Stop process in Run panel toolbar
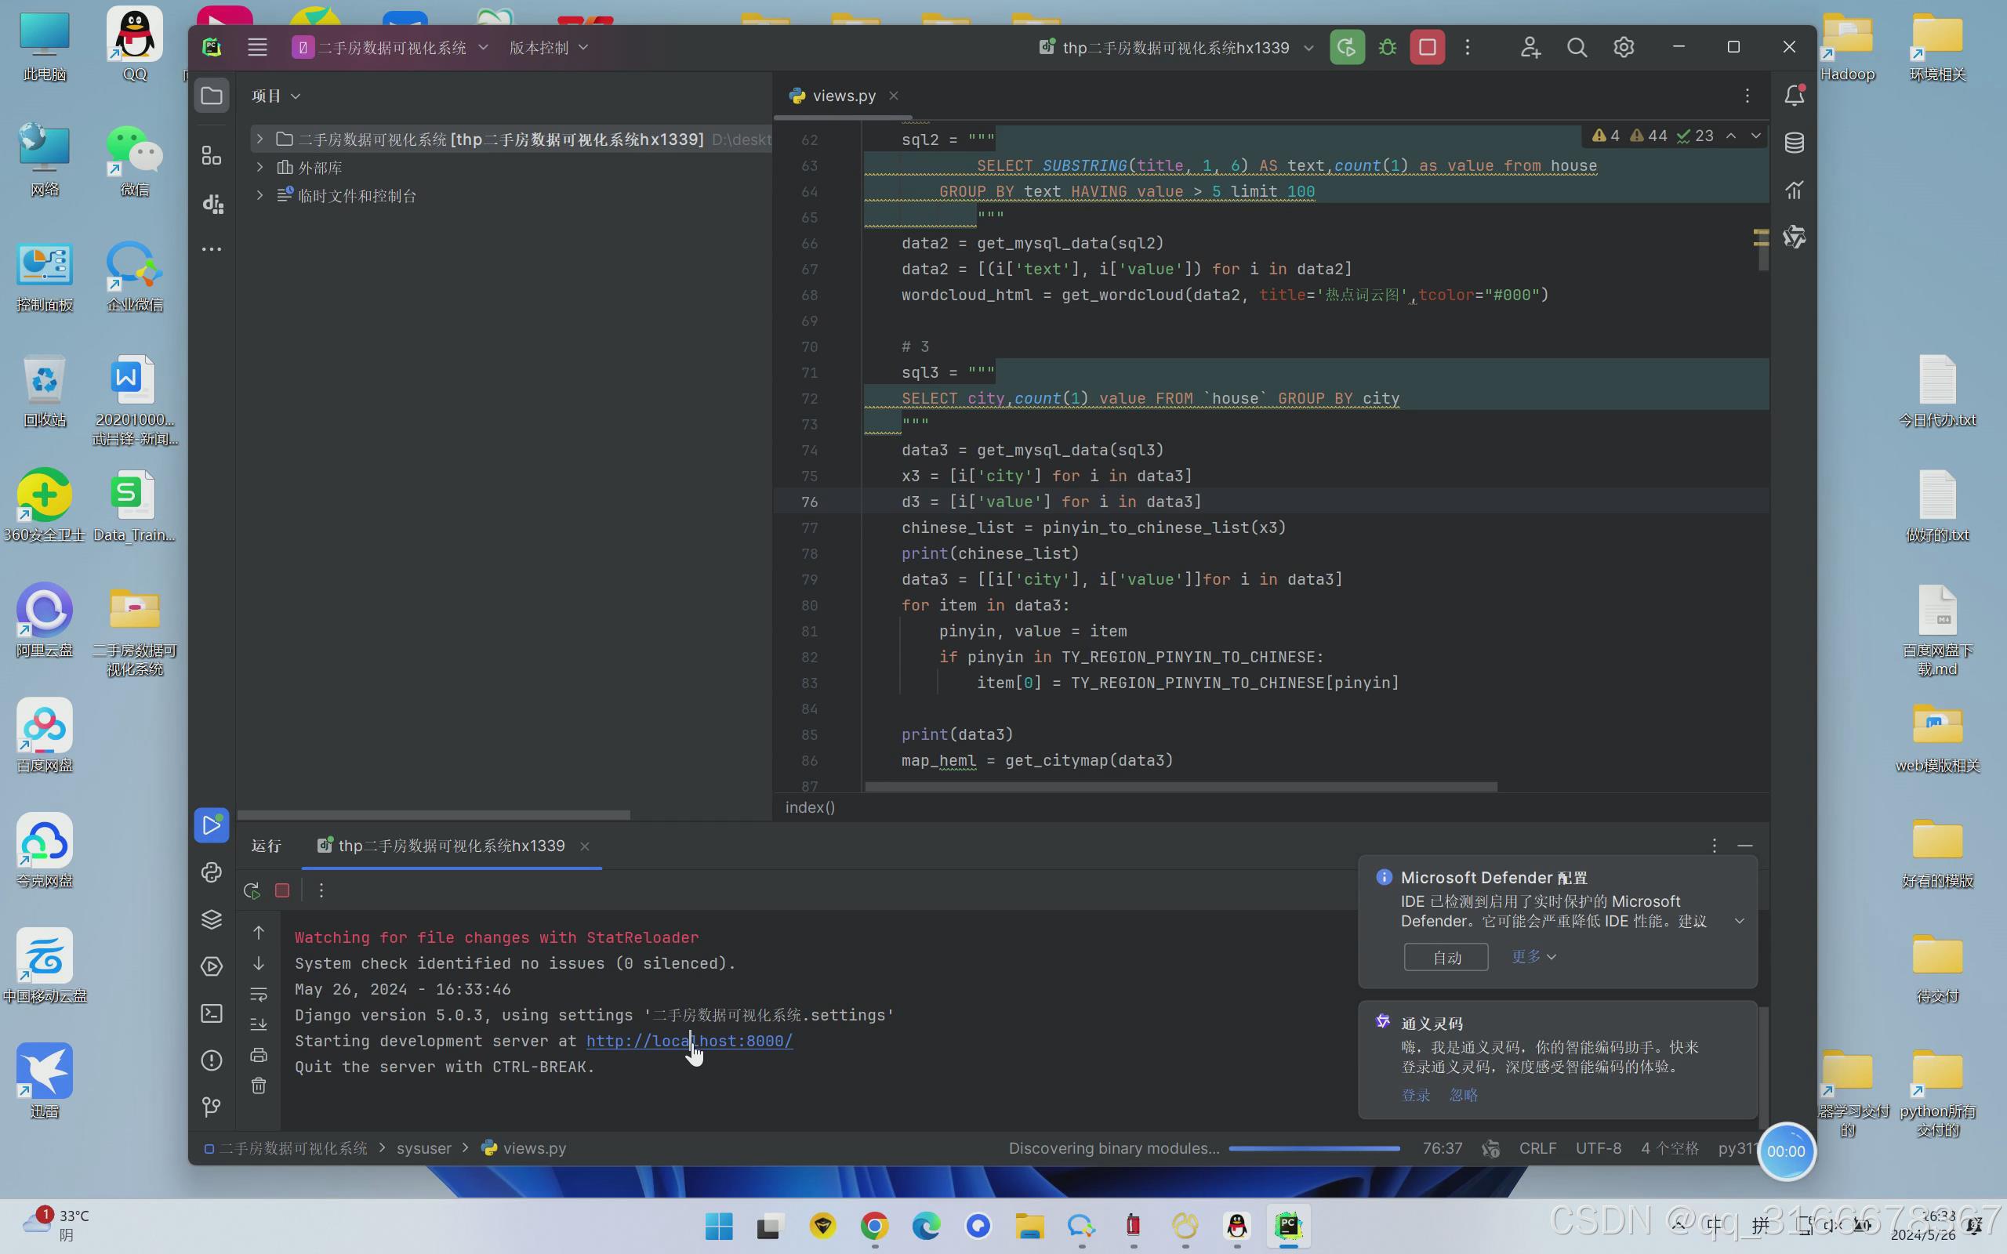The height and width of the screenshot is (1254, 2007). tap(282, 890)
